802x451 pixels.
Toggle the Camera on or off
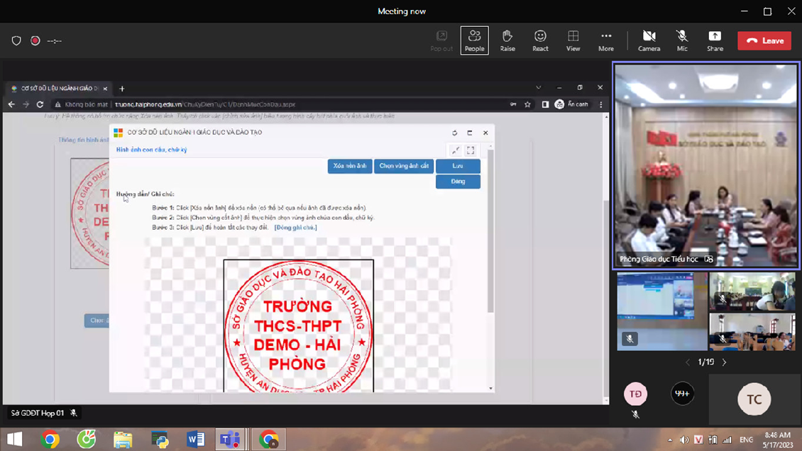point(649,40)
